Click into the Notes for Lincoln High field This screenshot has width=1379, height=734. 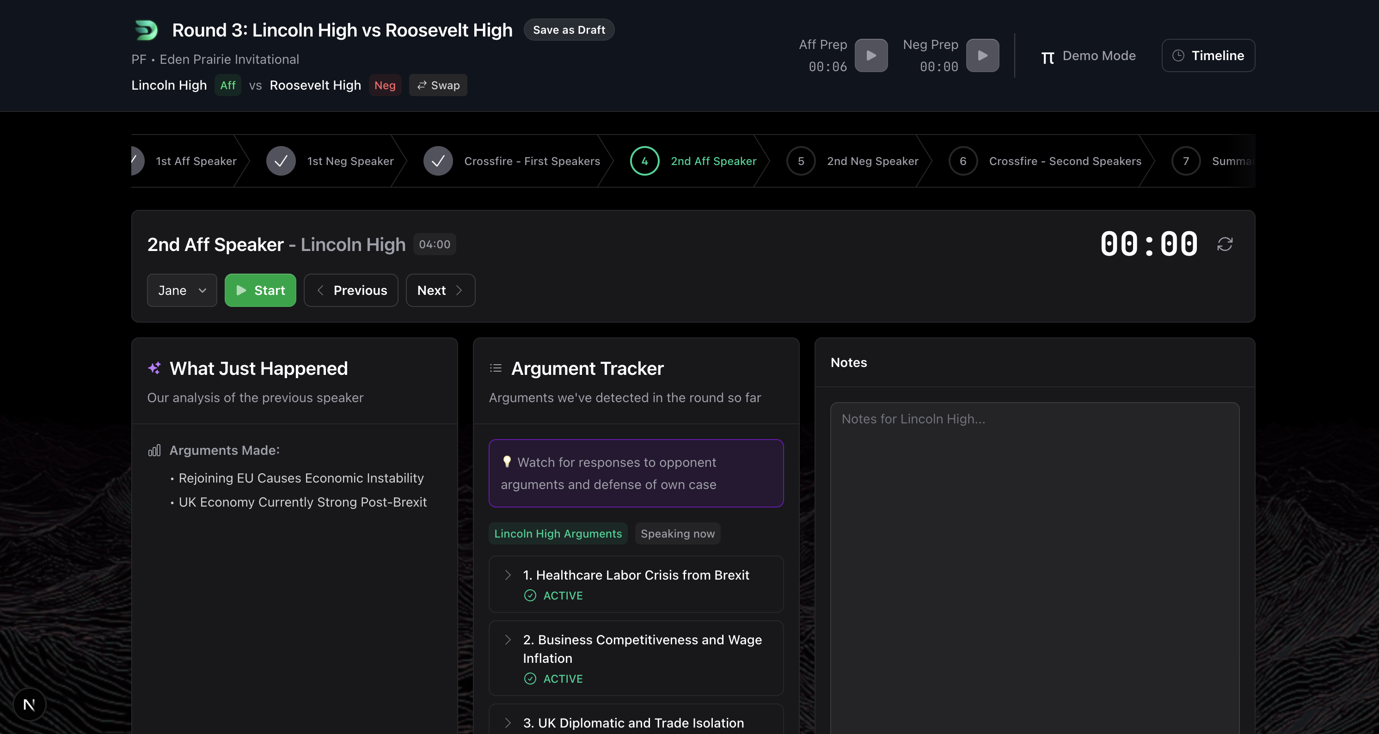[1034, 562]
